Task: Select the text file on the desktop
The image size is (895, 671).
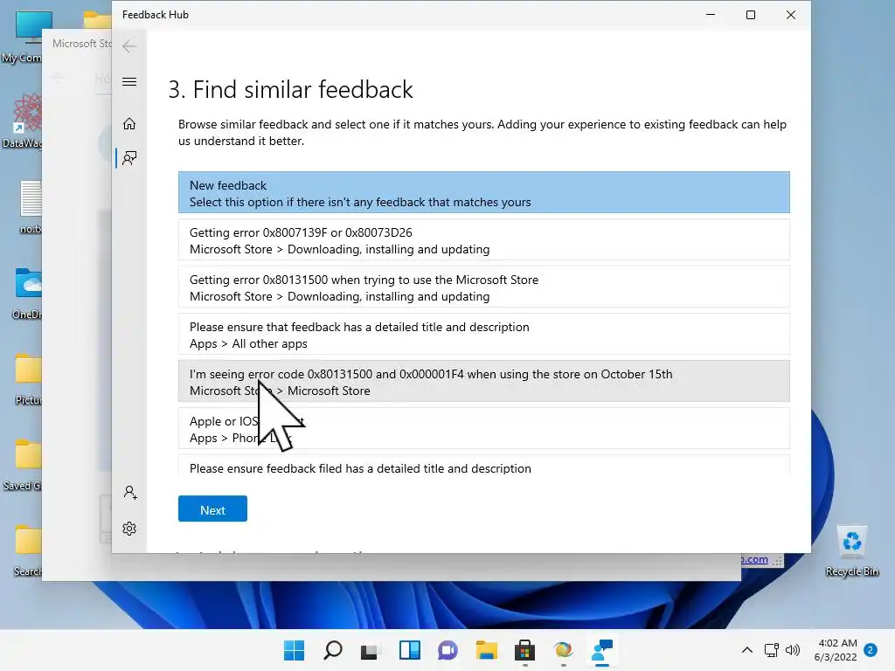Action: tap(31, 206)
